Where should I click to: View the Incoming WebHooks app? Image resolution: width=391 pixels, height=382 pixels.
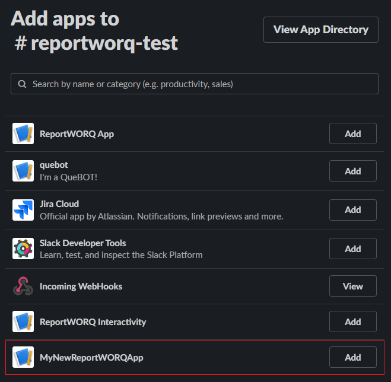352,286
